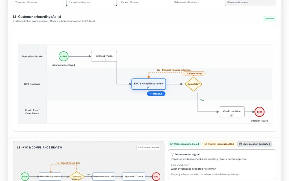Viewport: 289px width, 181px height.
Task: Select the SME question generated chip
Action: (x=255, y=144)
